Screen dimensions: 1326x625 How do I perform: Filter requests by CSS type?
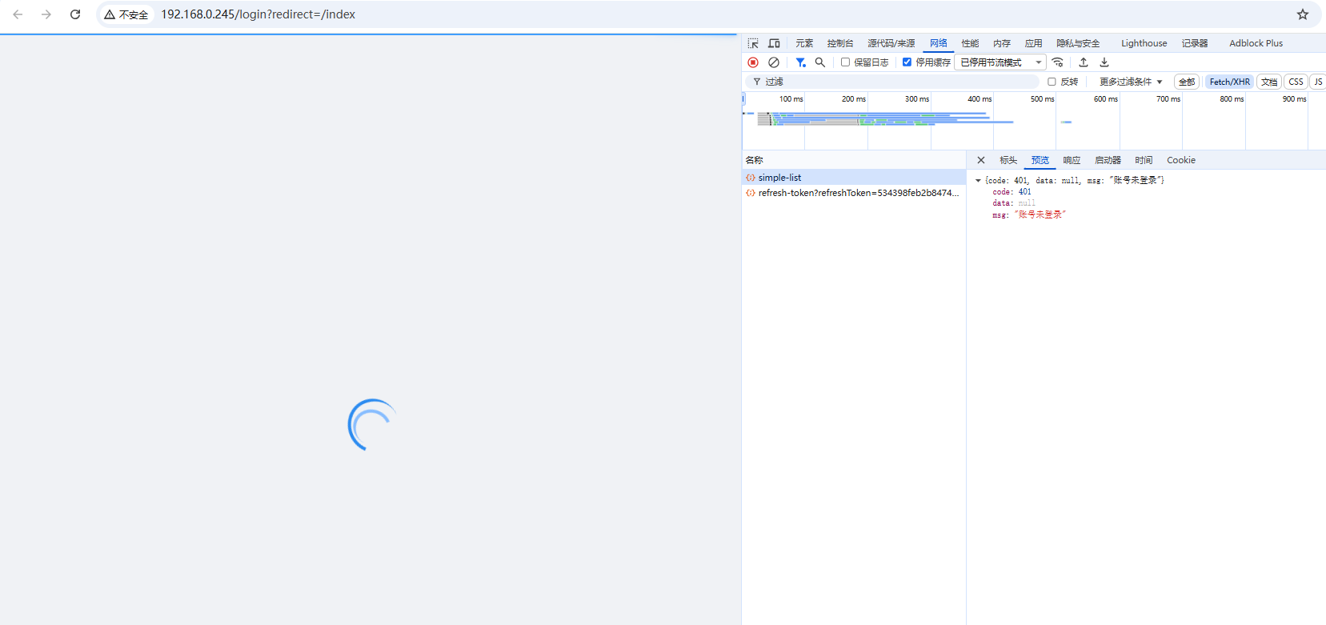(x=1296, y=82)
